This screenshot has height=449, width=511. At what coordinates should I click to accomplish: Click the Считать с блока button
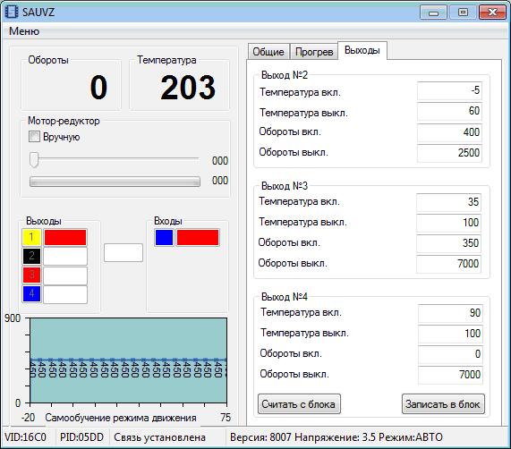[x=299, y=404]
